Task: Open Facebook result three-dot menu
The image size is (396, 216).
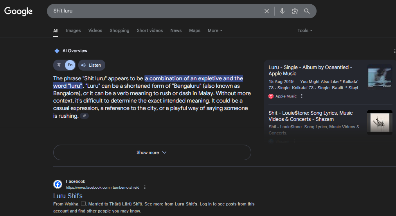Action: [145, 187]
